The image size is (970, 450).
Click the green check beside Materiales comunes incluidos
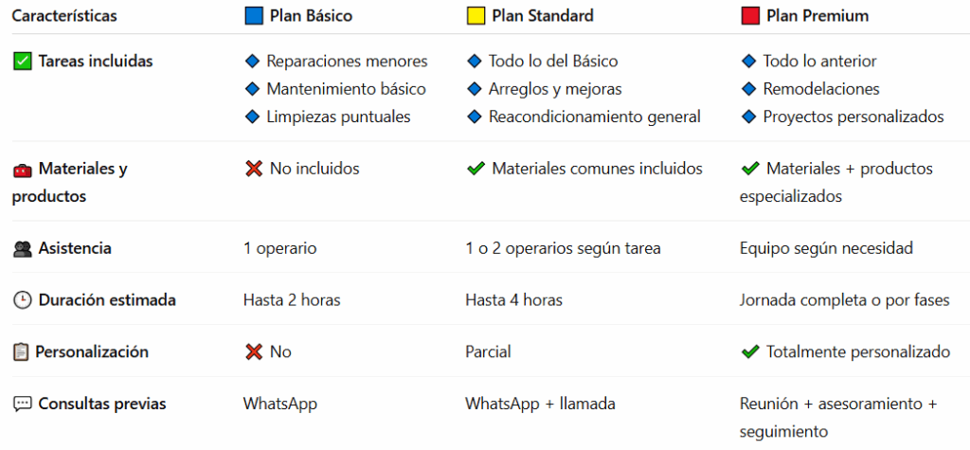476,170
